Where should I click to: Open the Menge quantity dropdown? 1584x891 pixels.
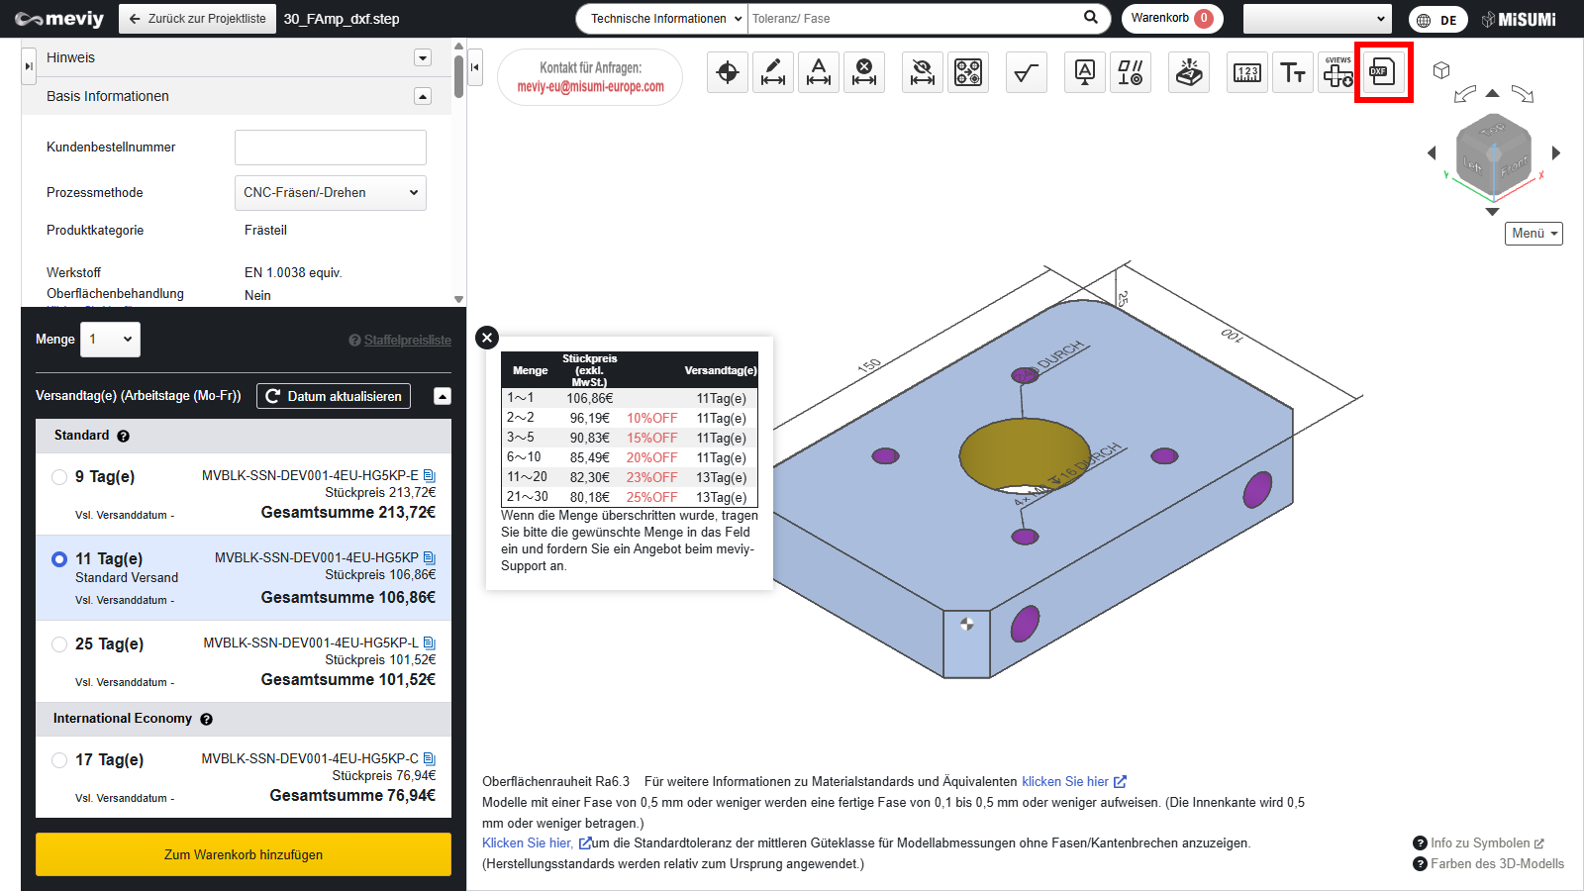[110, 340]
